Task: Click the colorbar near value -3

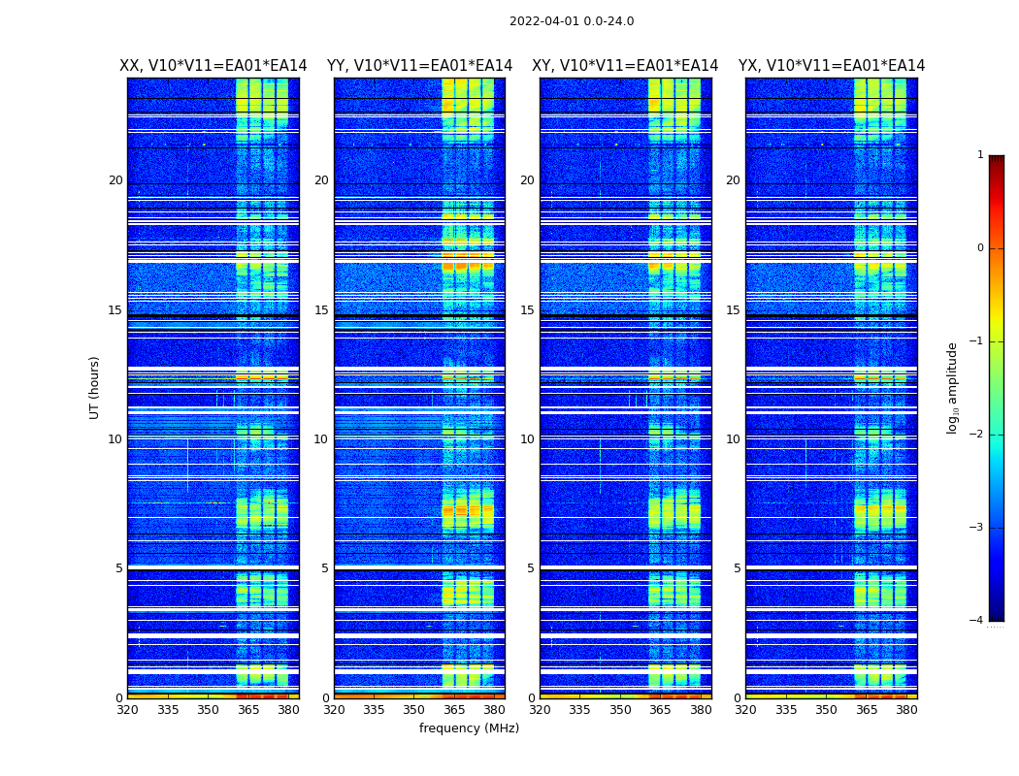Action: click(997, 527)
